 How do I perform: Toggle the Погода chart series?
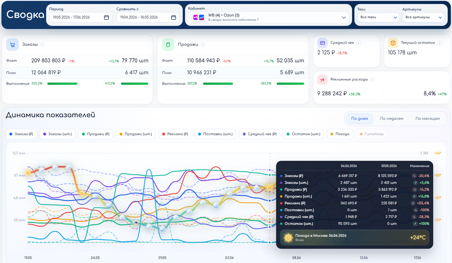coord(340,134)
